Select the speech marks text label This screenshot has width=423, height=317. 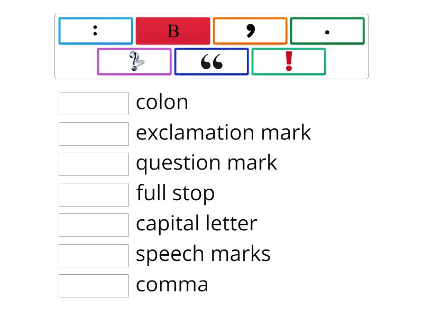[x=204, y=254]
